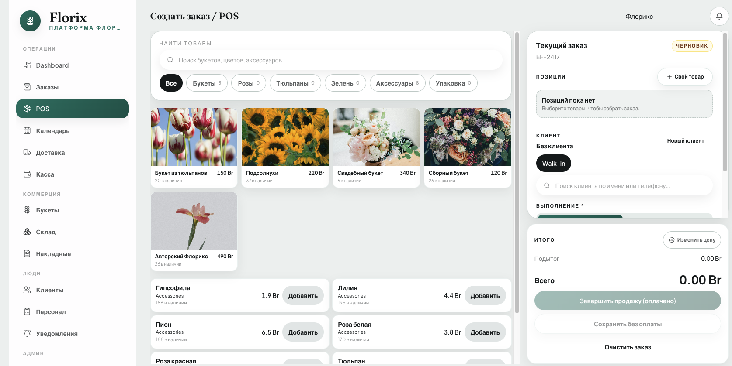The height and width of the screenshot is (366, 732).
Task: Click the Накладные document icon
Action: (27, 253)
